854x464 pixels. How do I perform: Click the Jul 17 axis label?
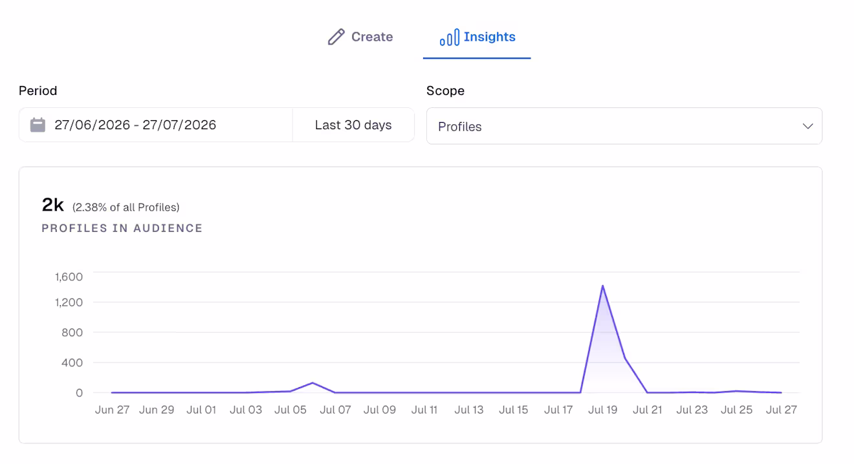point(558,410)
